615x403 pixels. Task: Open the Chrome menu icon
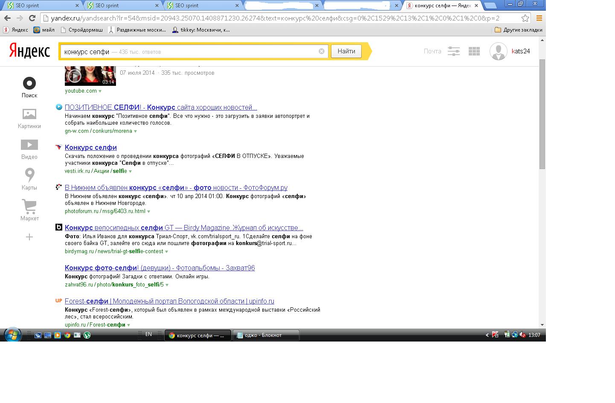pos(539,18)
